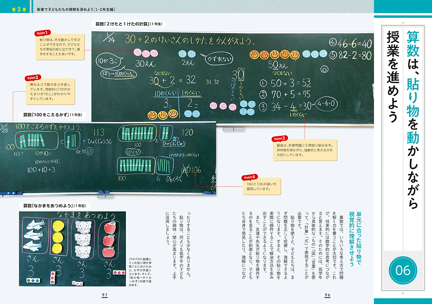Click the title line 授業を進めよう

tap(393, 76)
